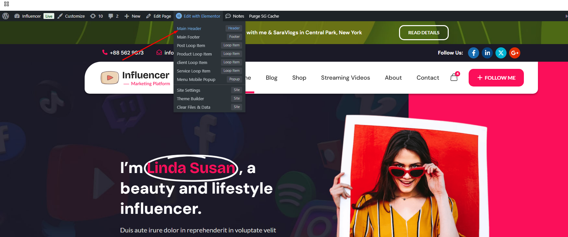Screen dimensions: 568x237
Task: Open Post Loop Item template
Action: (191, 45)
